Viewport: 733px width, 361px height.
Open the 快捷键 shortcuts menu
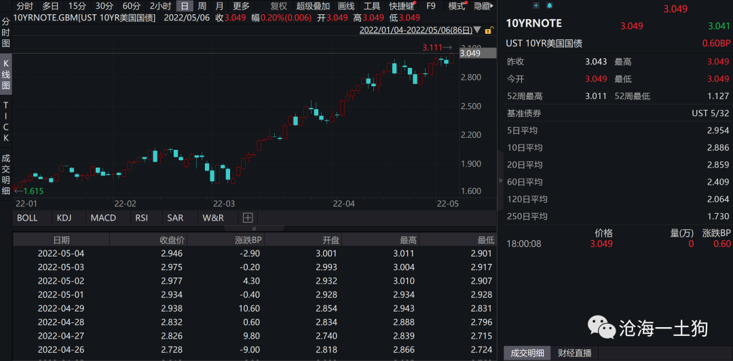[x=402, y=7]
